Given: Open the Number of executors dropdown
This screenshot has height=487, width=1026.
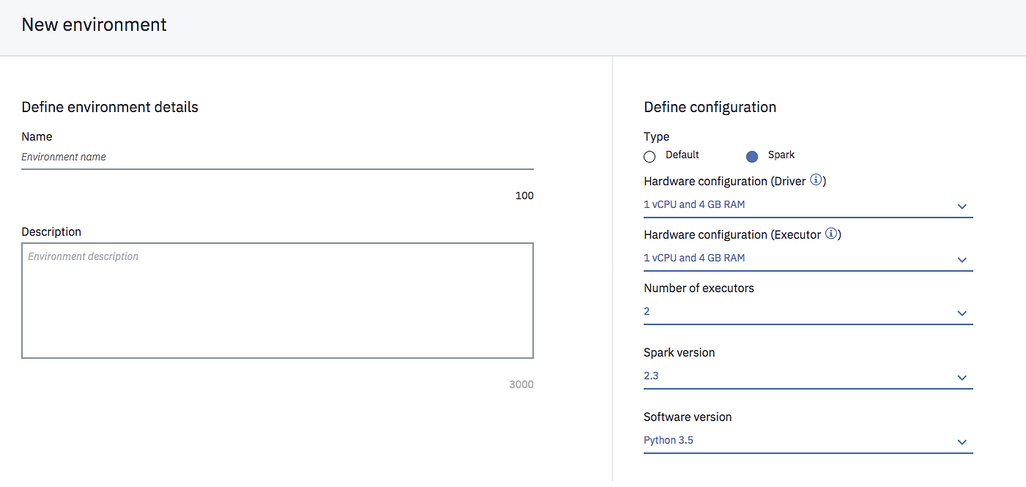Looking at the screenshot, I should pyautogui.click(x=806, y=311).
